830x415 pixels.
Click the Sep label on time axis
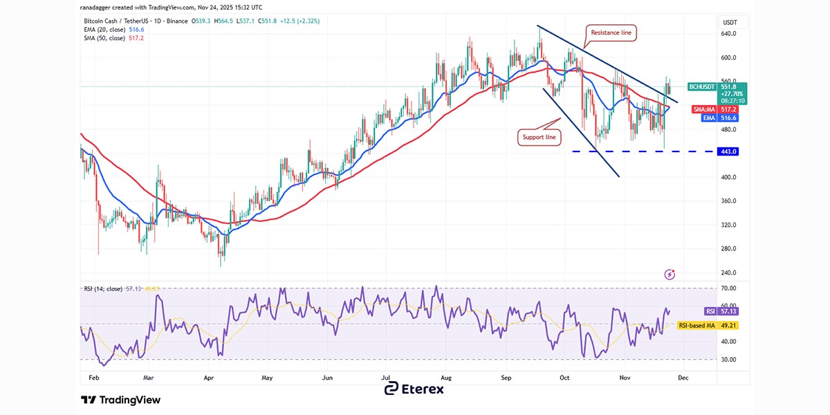(507, 378)
